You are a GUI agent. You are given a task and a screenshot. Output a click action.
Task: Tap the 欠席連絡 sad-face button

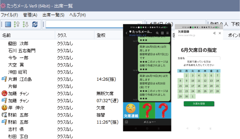(131, 110)
